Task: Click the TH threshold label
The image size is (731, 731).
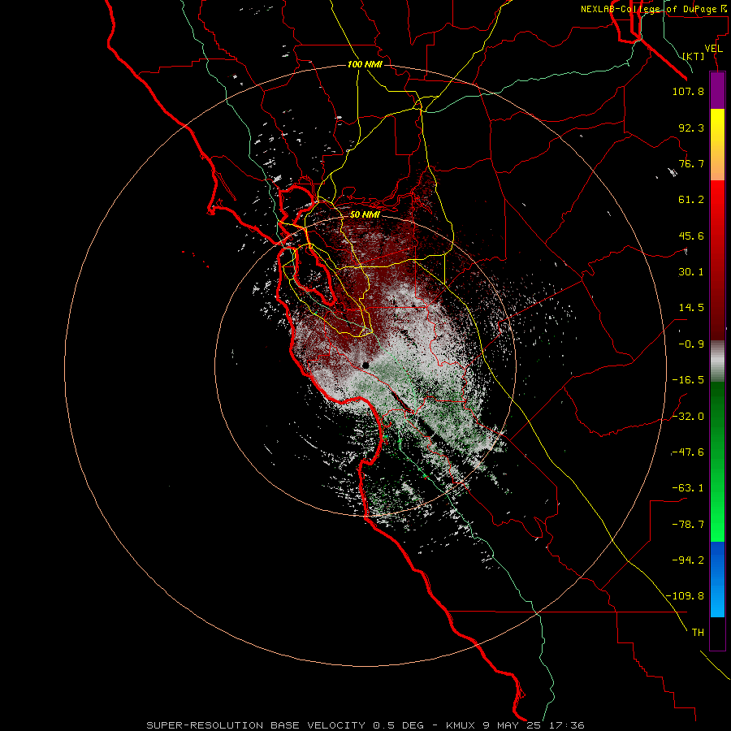Action: [x=698, y=633]
